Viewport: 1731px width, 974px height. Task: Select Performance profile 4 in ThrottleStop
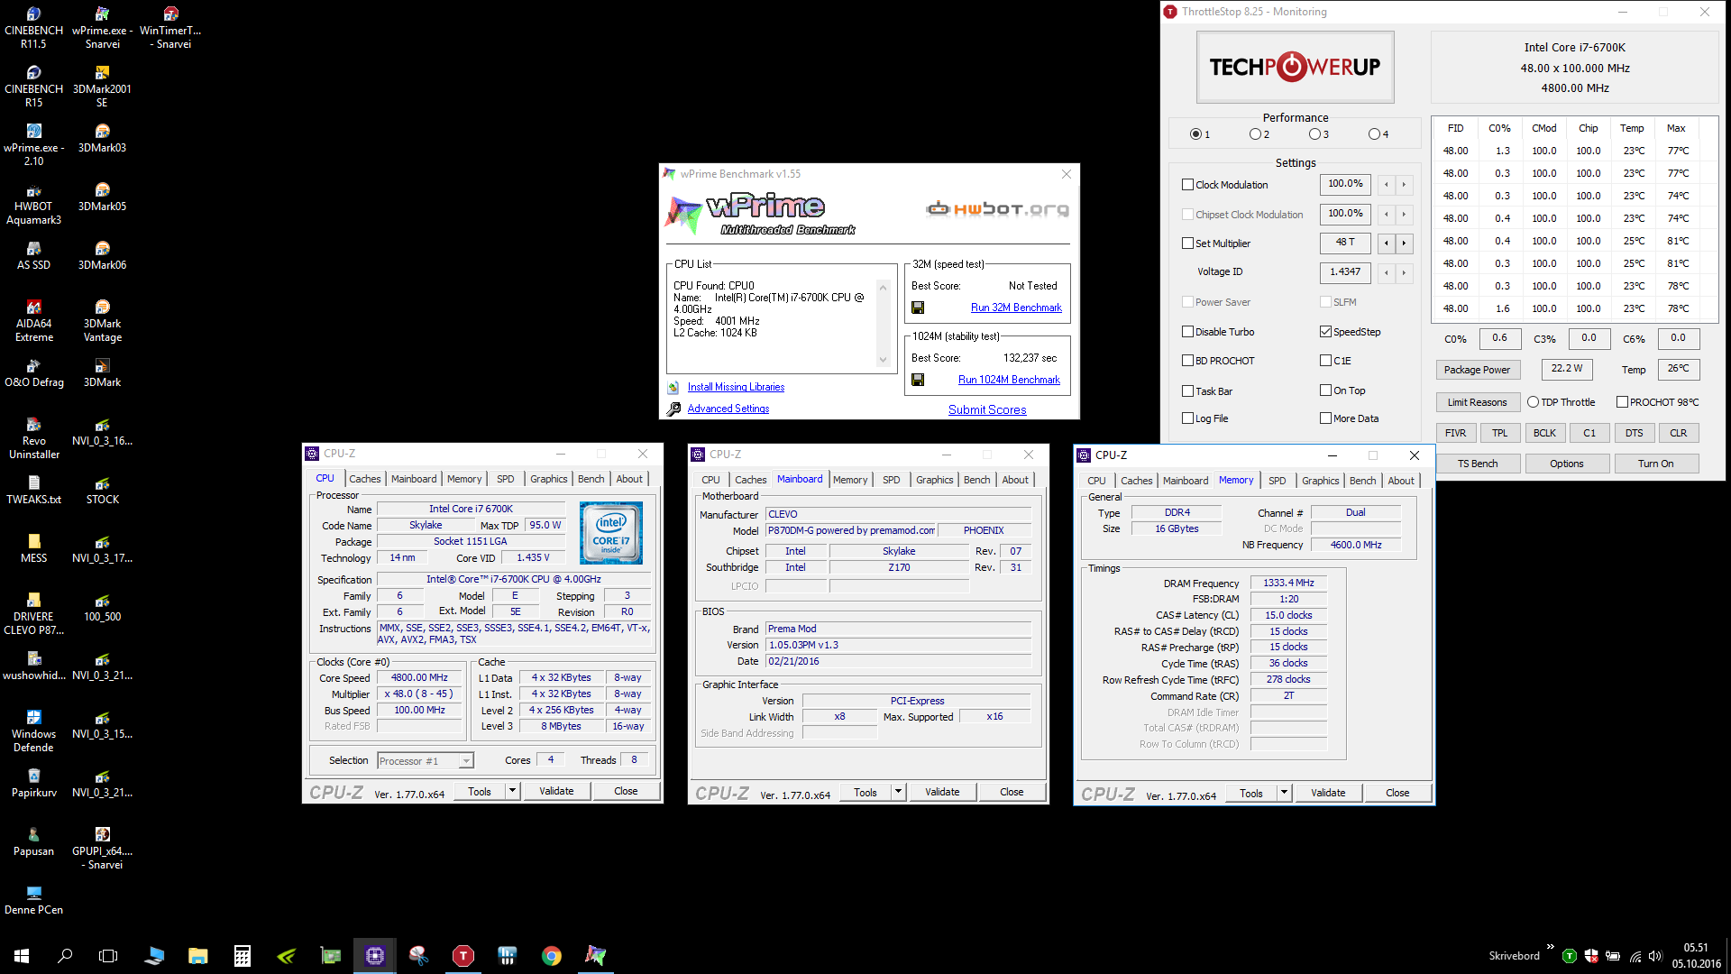[x=1374, y=134]
